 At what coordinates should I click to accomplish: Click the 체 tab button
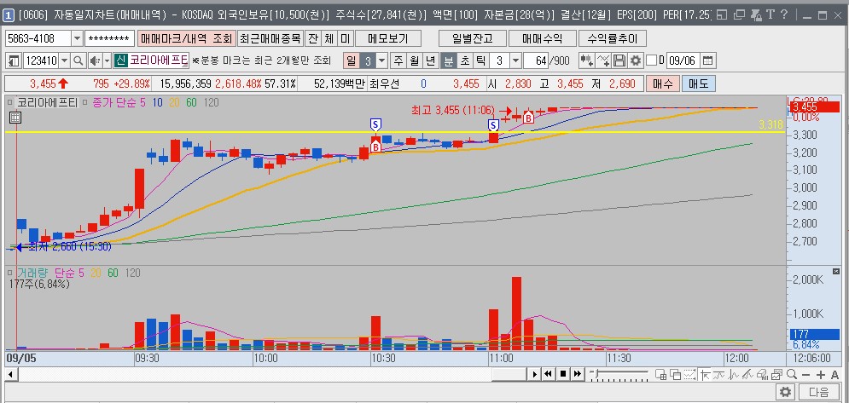pyautogui.click(x=329, y=39)
